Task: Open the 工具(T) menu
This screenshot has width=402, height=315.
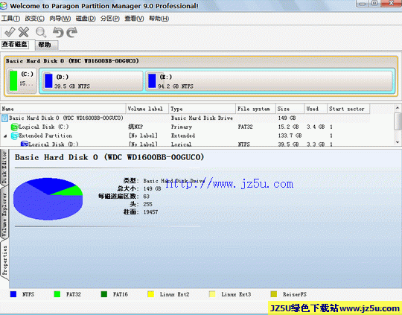Action: click(x=10, y=19)
